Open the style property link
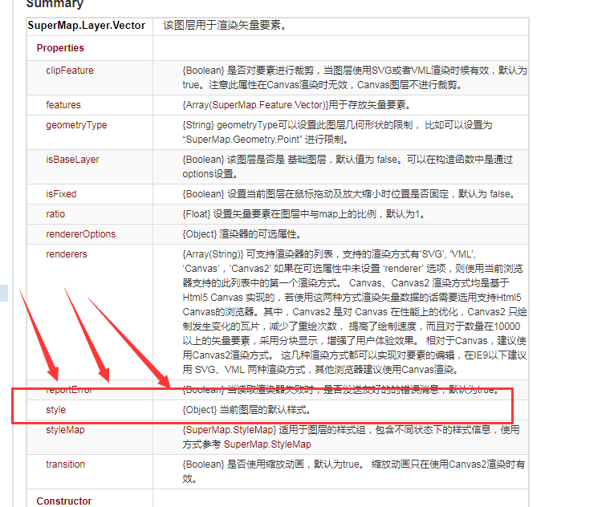The height and width of the screenshot is (507, 614). point(55,410)
